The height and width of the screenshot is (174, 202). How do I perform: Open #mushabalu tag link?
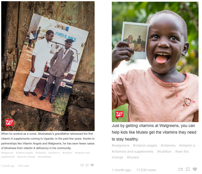[45, 157]
